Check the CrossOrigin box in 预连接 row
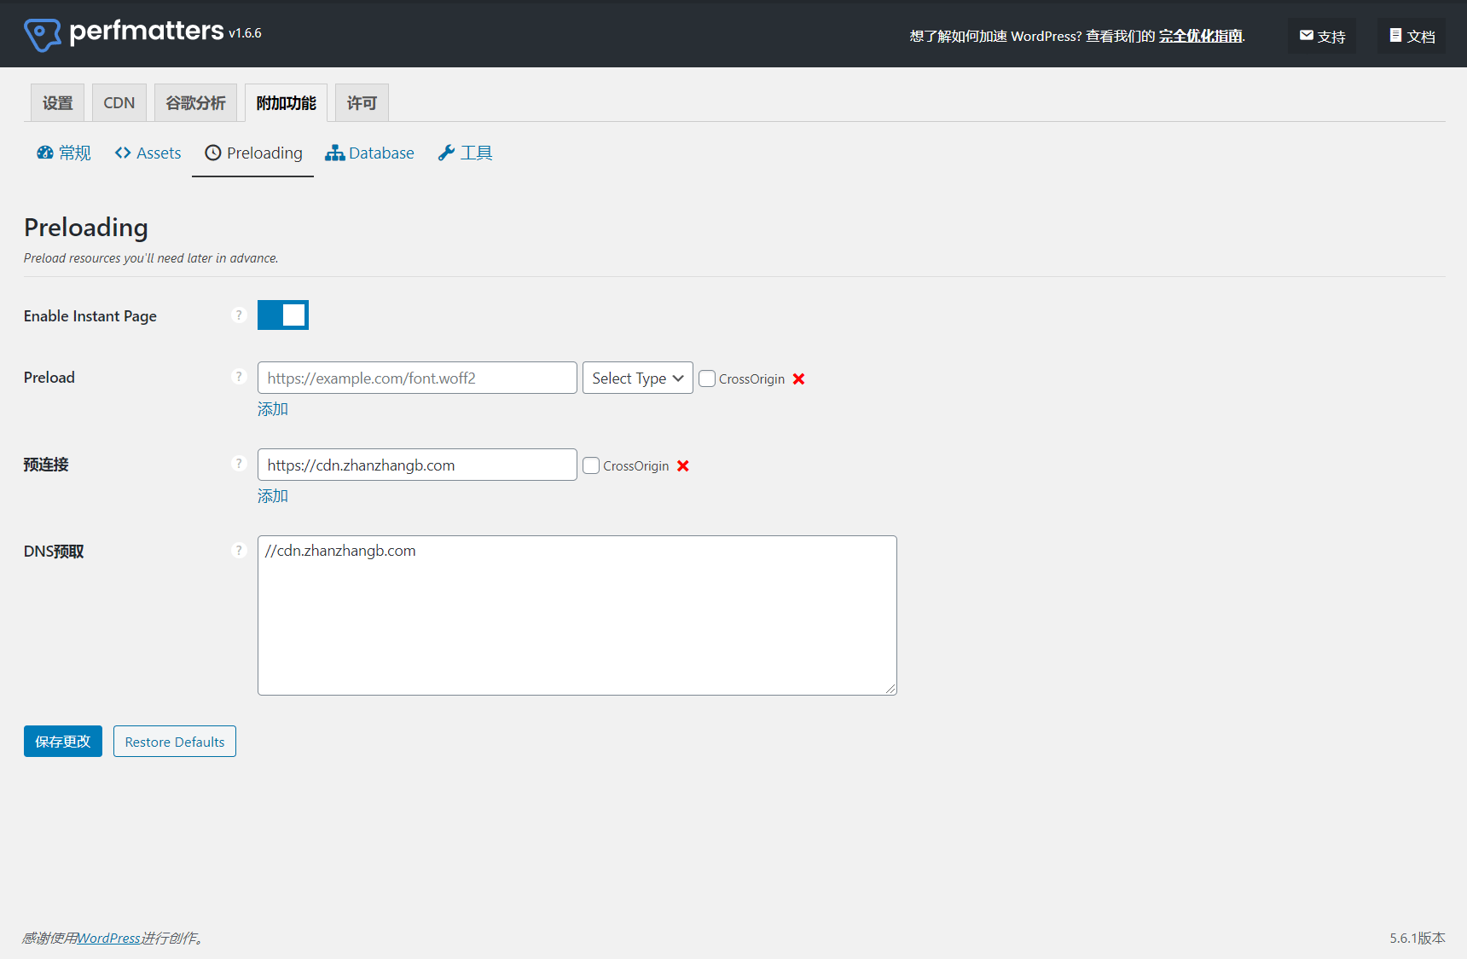 pyautogui.click(x=591, y=465)
